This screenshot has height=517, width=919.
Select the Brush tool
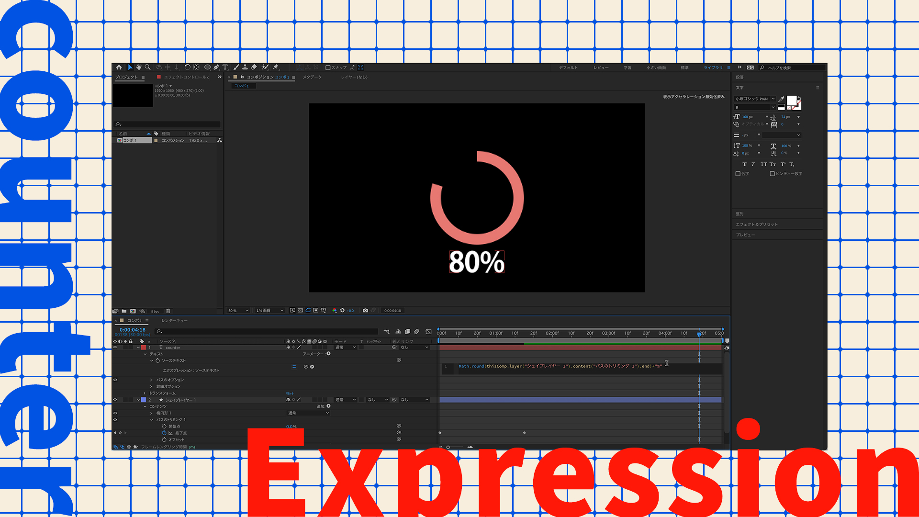point(237,67)
